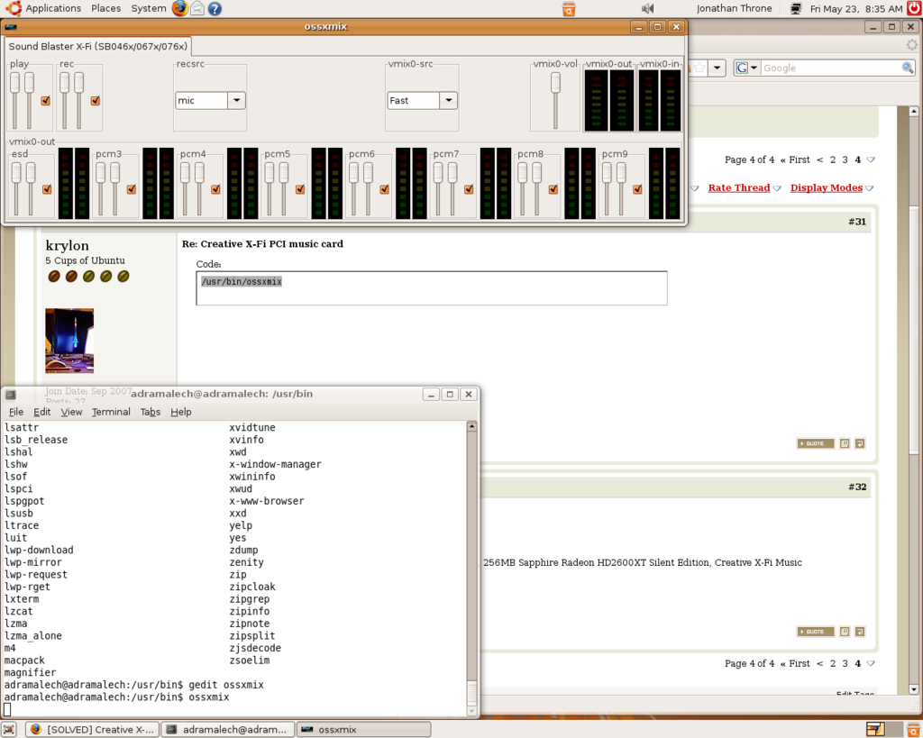Open the Applications menu

[53, 8]
